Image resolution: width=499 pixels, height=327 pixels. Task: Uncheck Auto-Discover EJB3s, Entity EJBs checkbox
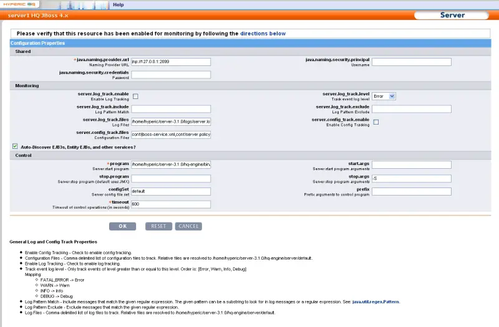(15, 146)
